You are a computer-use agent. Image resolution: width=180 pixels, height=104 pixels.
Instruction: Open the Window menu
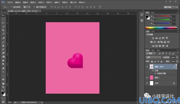tap(73, 2)
